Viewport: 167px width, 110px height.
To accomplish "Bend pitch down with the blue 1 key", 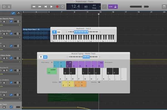I will [56, 64].
